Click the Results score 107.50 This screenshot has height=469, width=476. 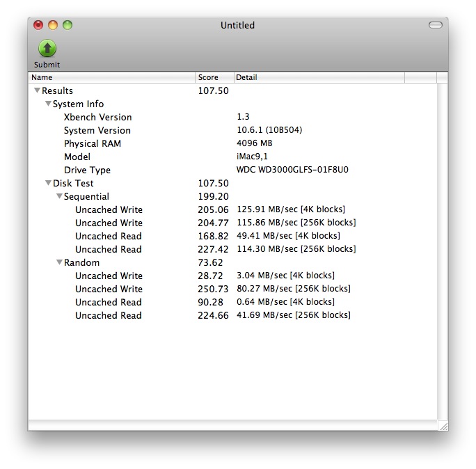tap(213, 90)
